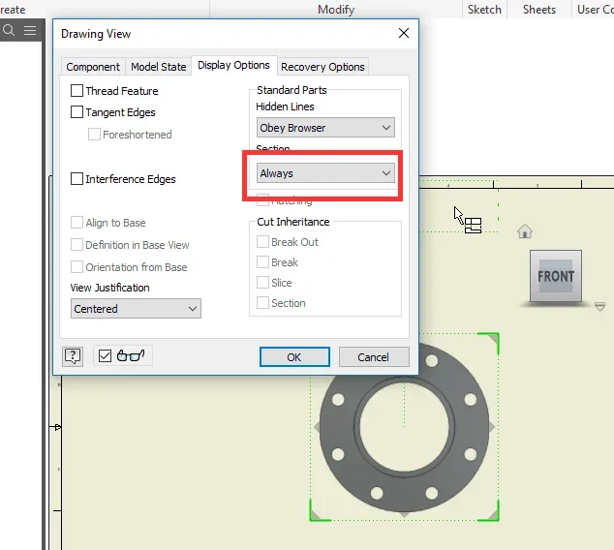614x550 pixels.
Task: Toggle the Align to Base checkbox
Action: point(77,223)
